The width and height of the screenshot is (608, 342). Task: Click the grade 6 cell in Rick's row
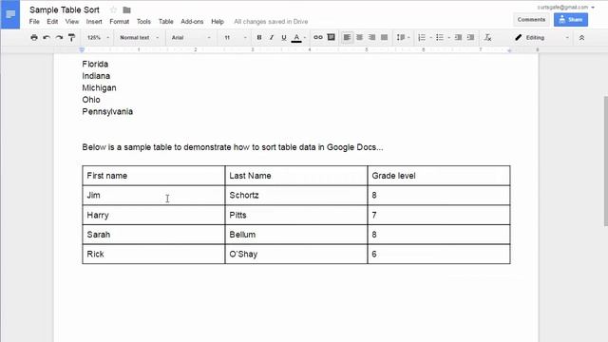click(439, 254)
